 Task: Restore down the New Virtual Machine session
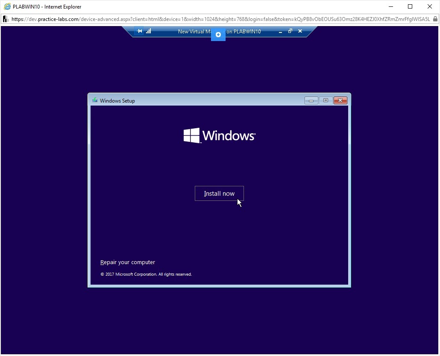290,31
